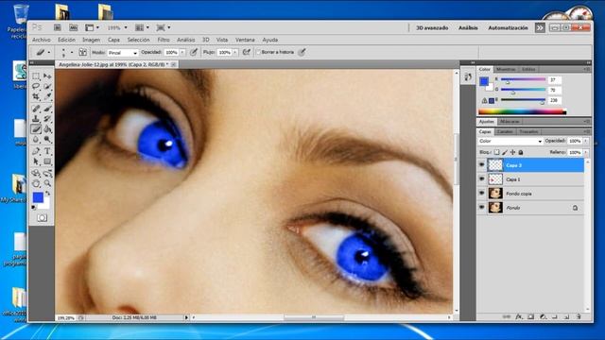Select the Quick Selection tool
This screenshot has height=340, width=605.
pyautogui.click(x=47, y=86)
